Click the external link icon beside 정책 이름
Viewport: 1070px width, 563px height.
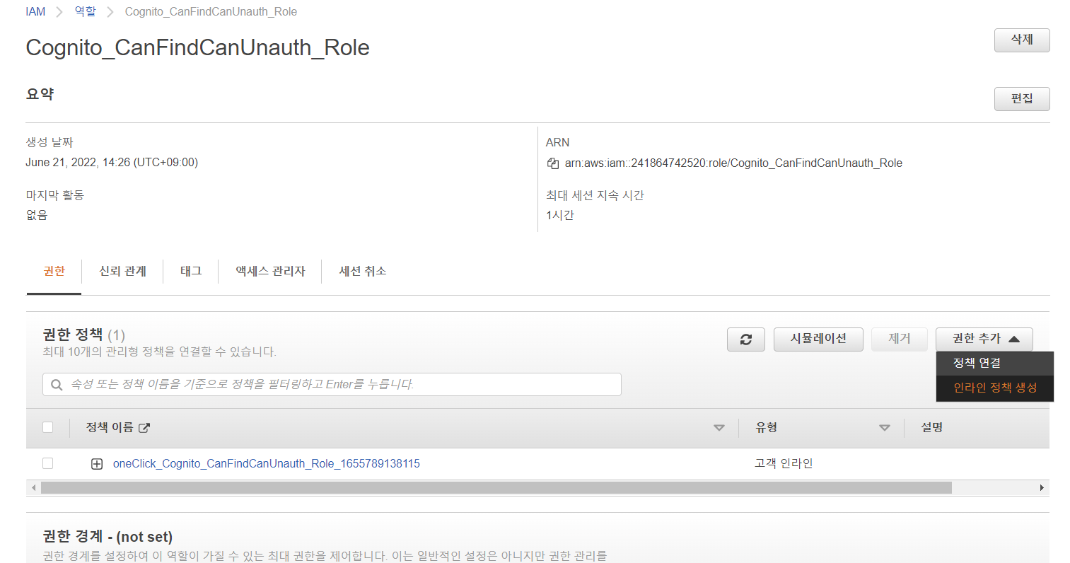click(x=144, y=428)
